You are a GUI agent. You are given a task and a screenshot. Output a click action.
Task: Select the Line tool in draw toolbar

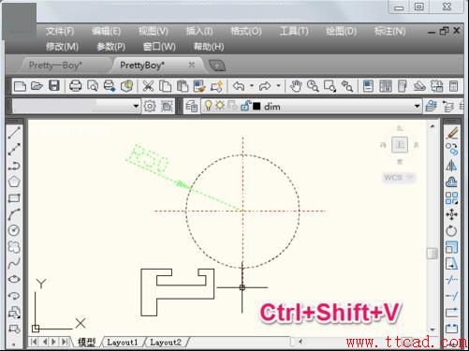(14, 133)
